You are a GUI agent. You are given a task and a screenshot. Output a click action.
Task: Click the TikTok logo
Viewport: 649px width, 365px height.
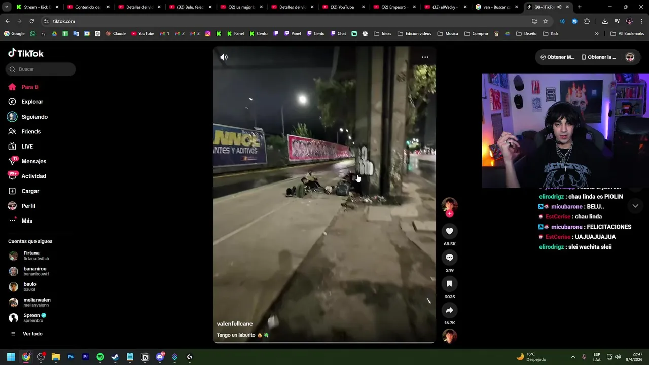pyautogui.click(x=26, y=53)
